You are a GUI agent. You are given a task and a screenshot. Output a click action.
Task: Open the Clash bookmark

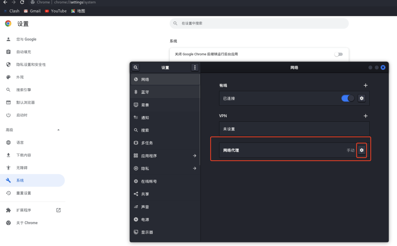12,11
